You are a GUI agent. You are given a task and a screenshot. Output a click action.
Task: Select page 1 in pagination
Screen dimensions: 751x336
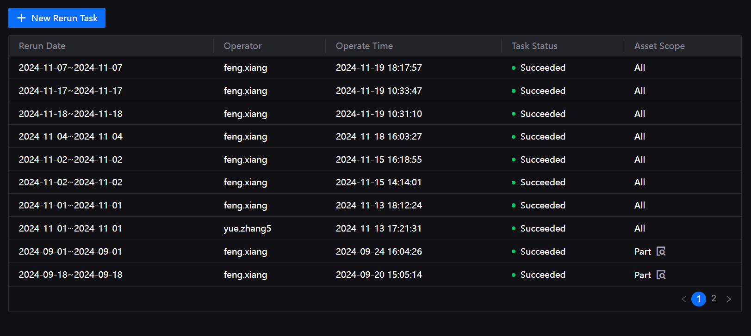click(698, 299)
